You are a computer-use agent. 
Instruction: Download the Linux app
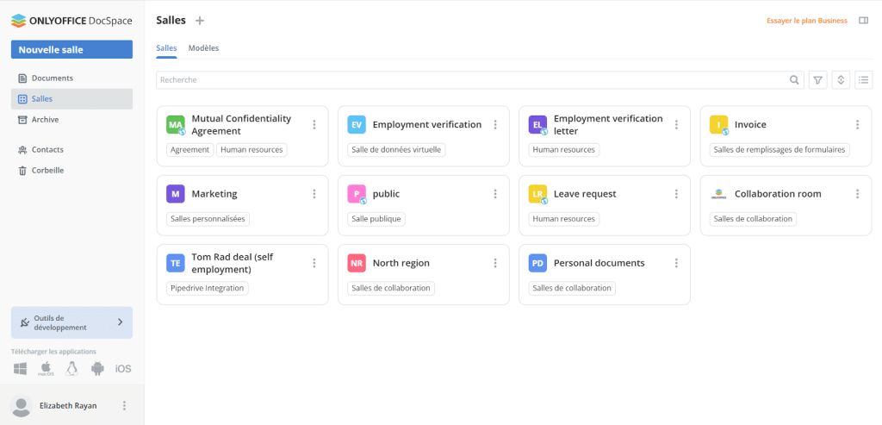(x=71, y=369)
